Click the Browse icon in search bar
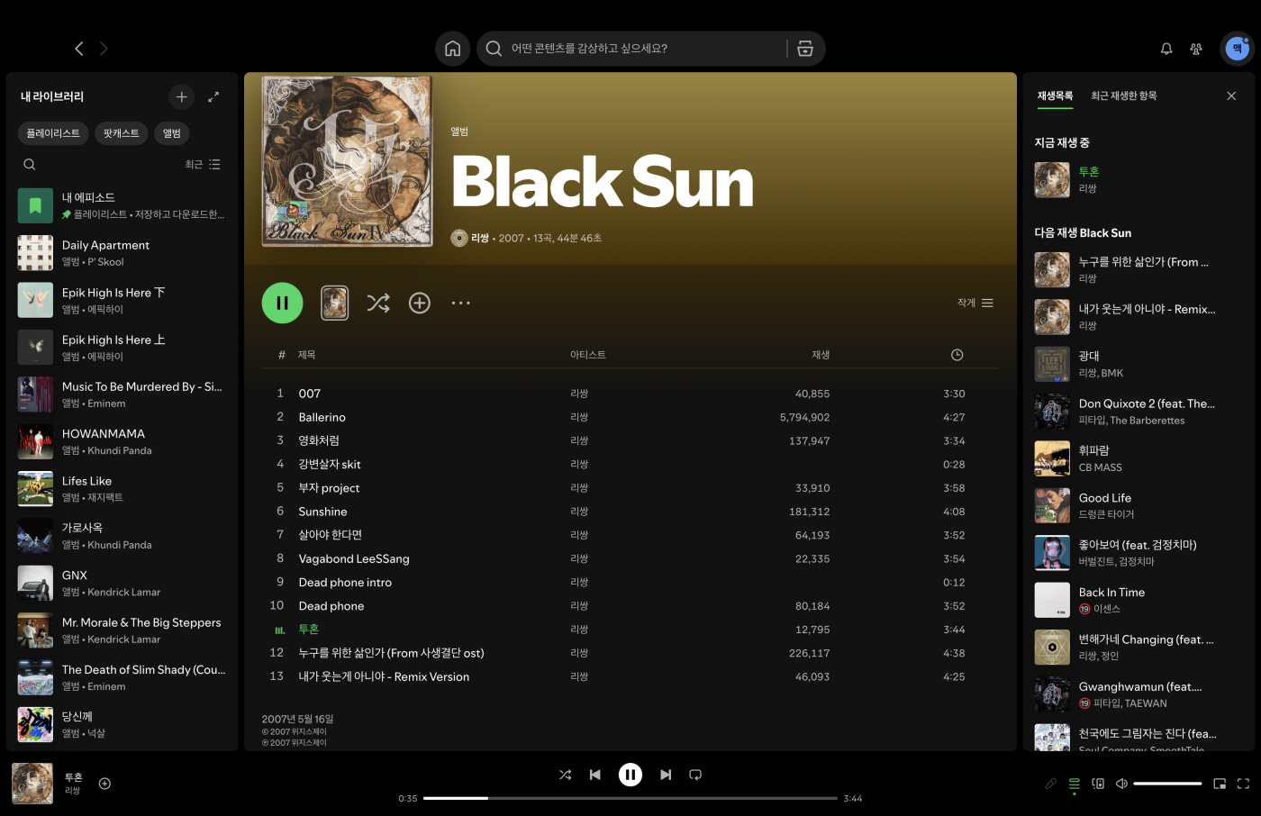Screen dimensions: 1261x816 (805, 49)
